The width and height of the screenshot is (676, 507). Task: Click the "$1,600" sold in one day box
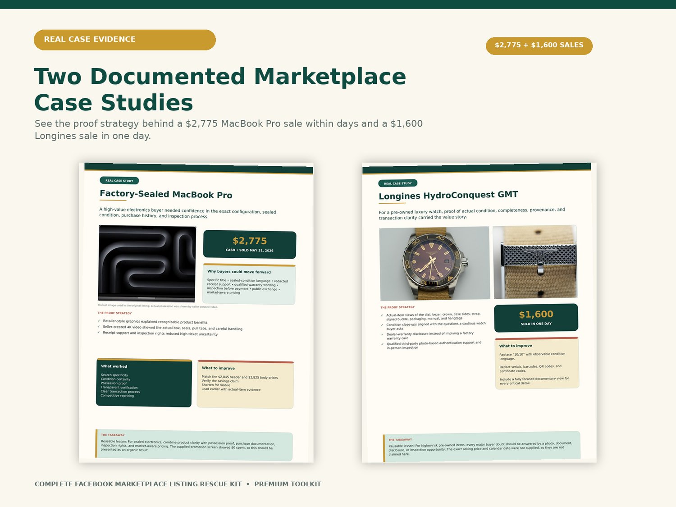pos(536,318)
